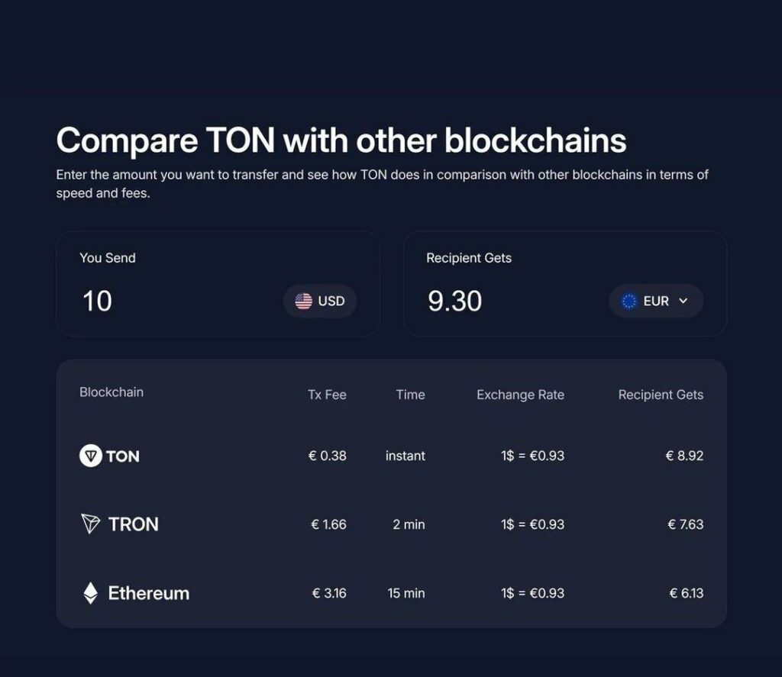Image resolution: width=782 pixels, height=677 pixels.
Task: Click the Recipient Gets amount 9.30
Action: [x=455, y=301]
